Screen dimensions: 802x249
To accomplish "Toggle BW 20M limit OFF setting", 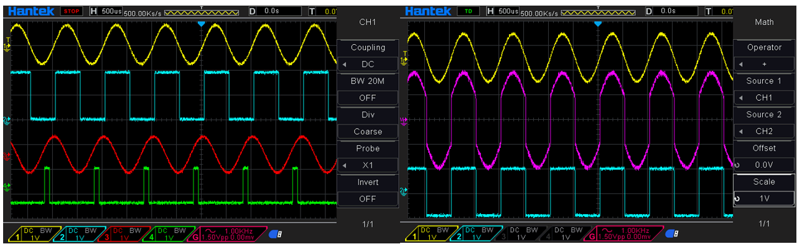I will (x=367, y=97).
